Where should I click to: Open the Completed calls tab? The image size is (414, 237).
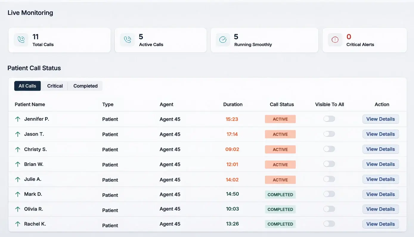click(85, 86)
